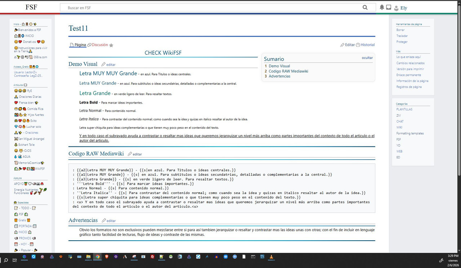Open Enlace permanente
Image resolution: width=461 pixels, height=268 pixels.
coord(409,75)
